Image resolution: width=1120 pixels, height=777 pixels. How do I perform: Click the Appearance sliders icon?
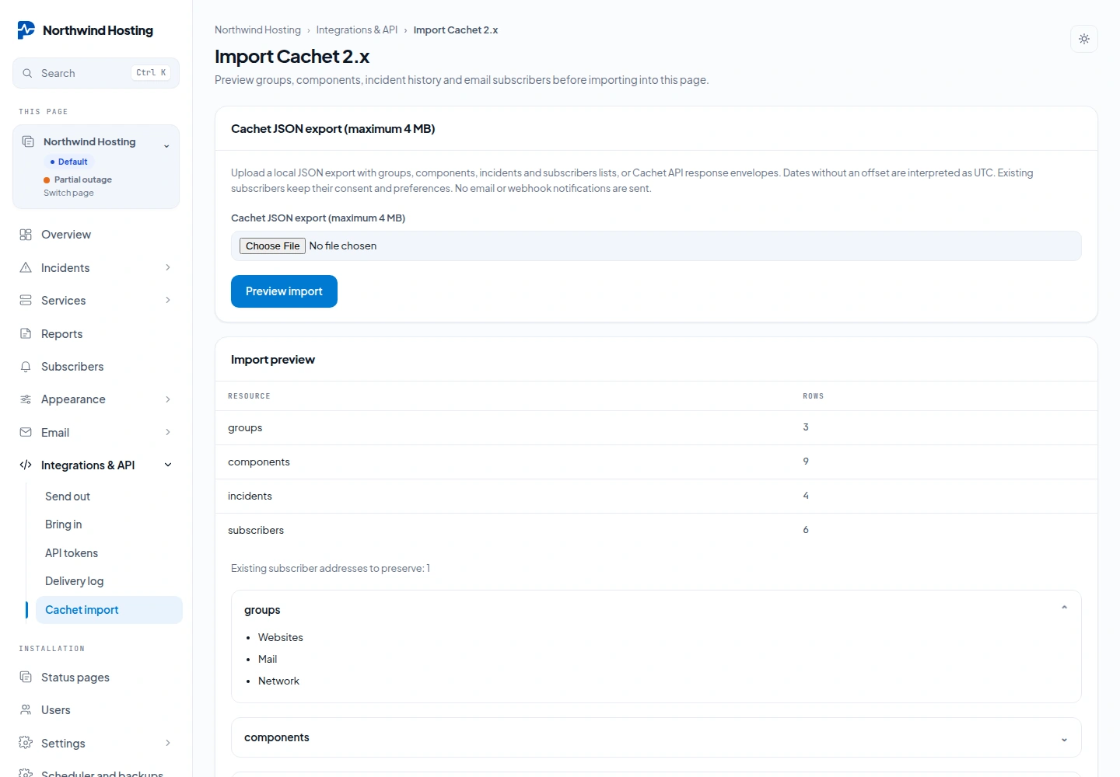26,399
